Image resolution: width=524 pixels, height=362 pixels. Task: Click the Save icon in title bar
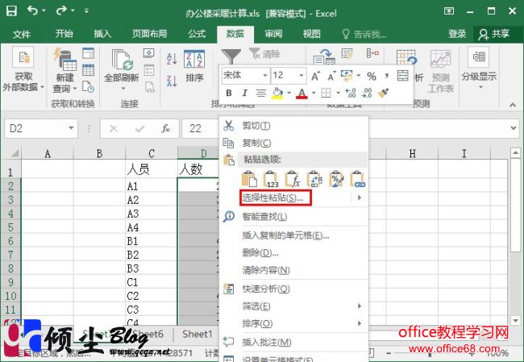[x=11, y=11]
